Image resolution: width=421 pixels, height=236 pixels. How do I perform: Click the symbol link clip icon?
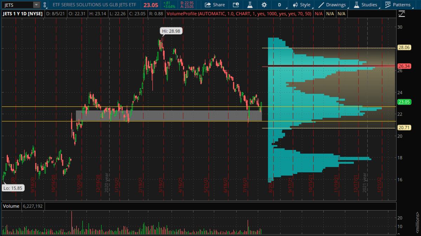point(45,5)
